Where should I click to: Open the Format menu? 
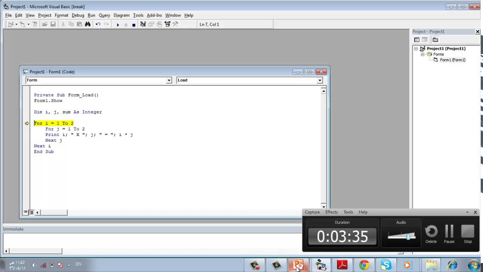pyautogui.click(x=62, y=15)
